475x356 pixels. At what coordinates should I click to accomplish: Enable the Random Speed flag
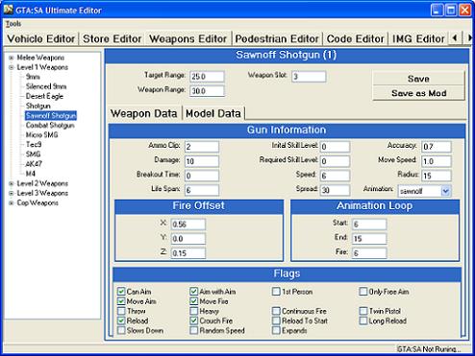click(x=194, y=330)
